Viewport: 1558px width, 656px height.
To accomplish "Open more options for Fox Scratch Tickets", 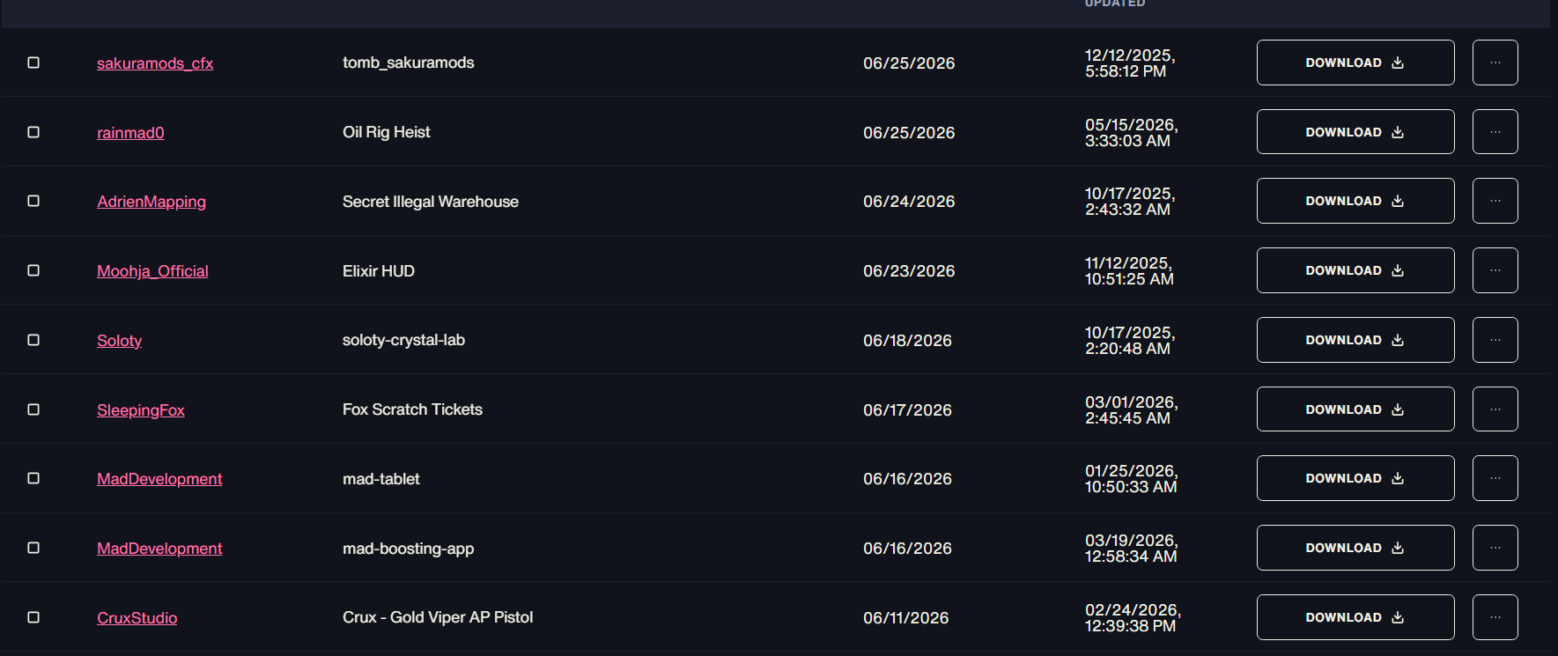I will pyautogui.click(x=1495, y=409).
